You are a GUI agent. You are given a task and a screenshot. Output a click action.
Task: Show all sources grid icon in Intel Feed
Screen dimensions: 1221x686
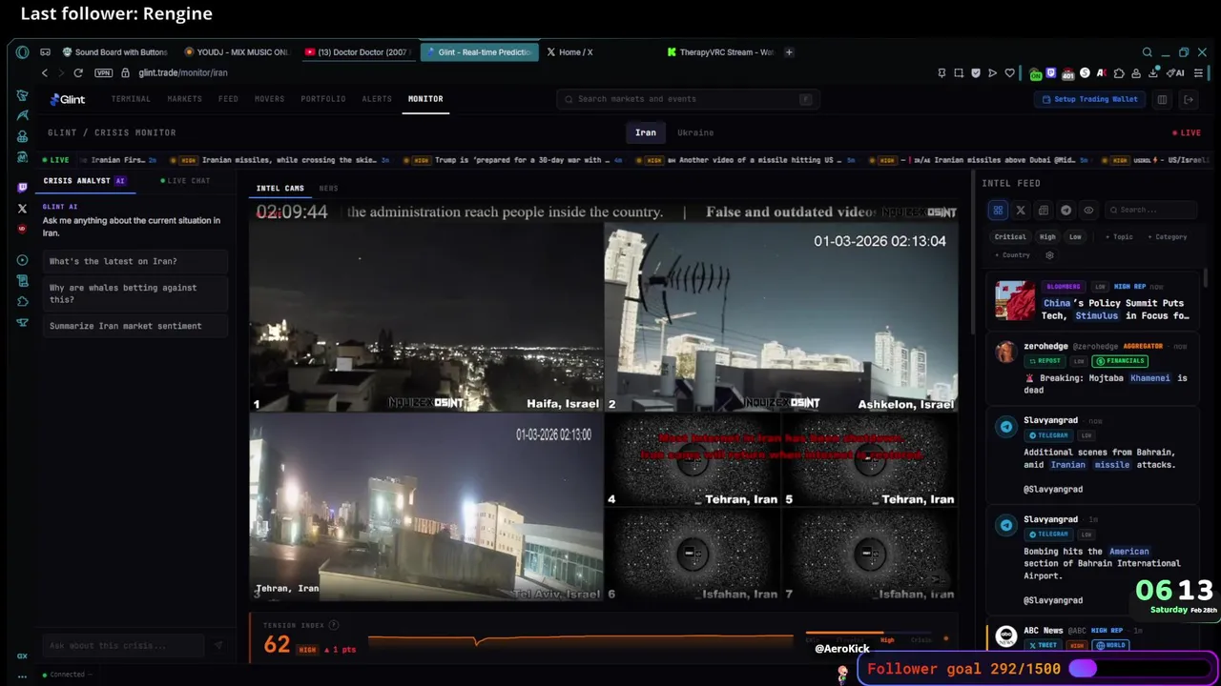point(998,210)
